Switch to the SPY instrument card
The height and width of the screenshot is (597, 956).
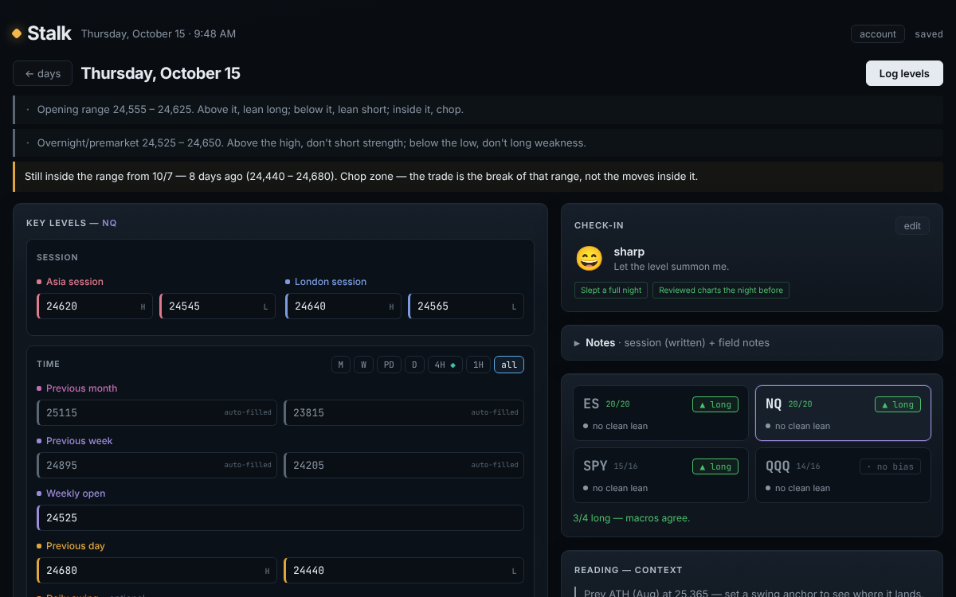point(660,475)
